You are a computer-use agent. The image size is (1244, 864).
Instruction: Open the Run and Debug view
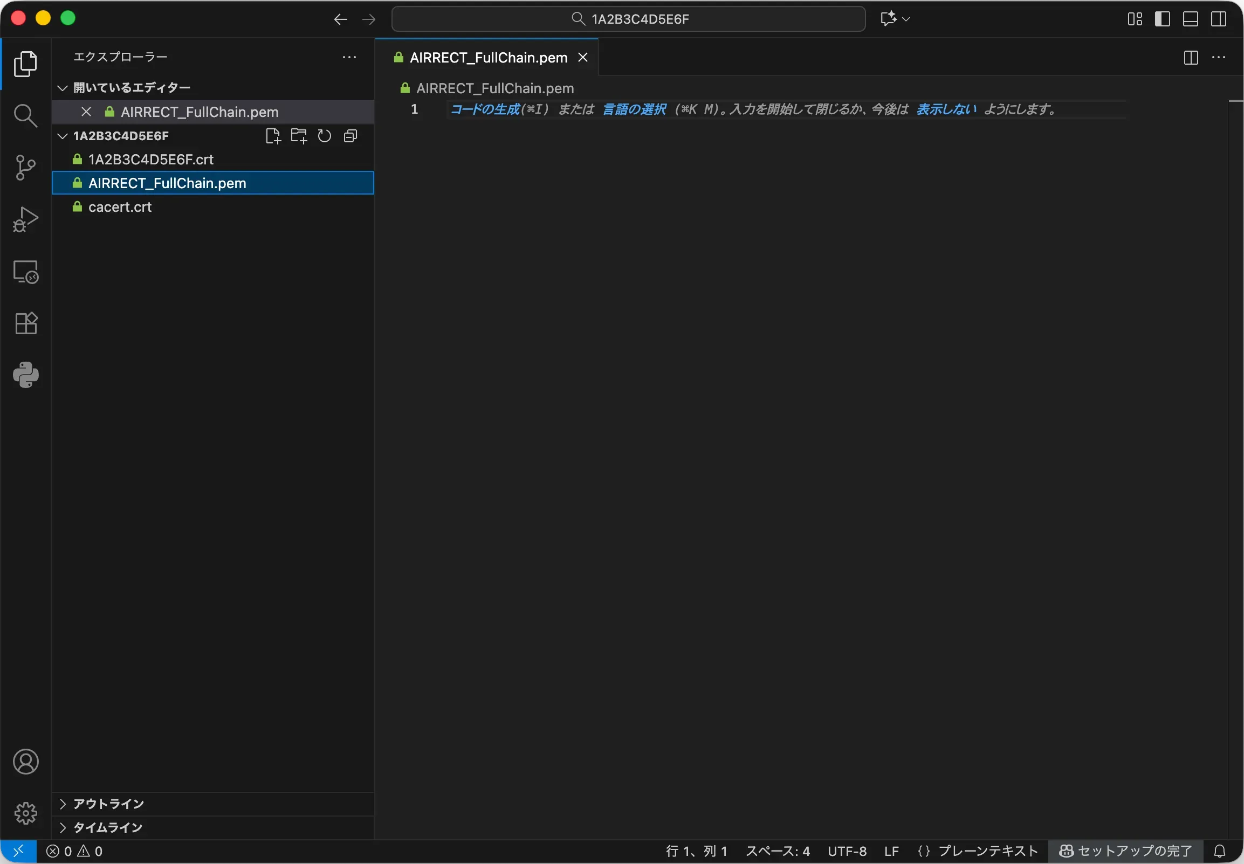point(25,219)
